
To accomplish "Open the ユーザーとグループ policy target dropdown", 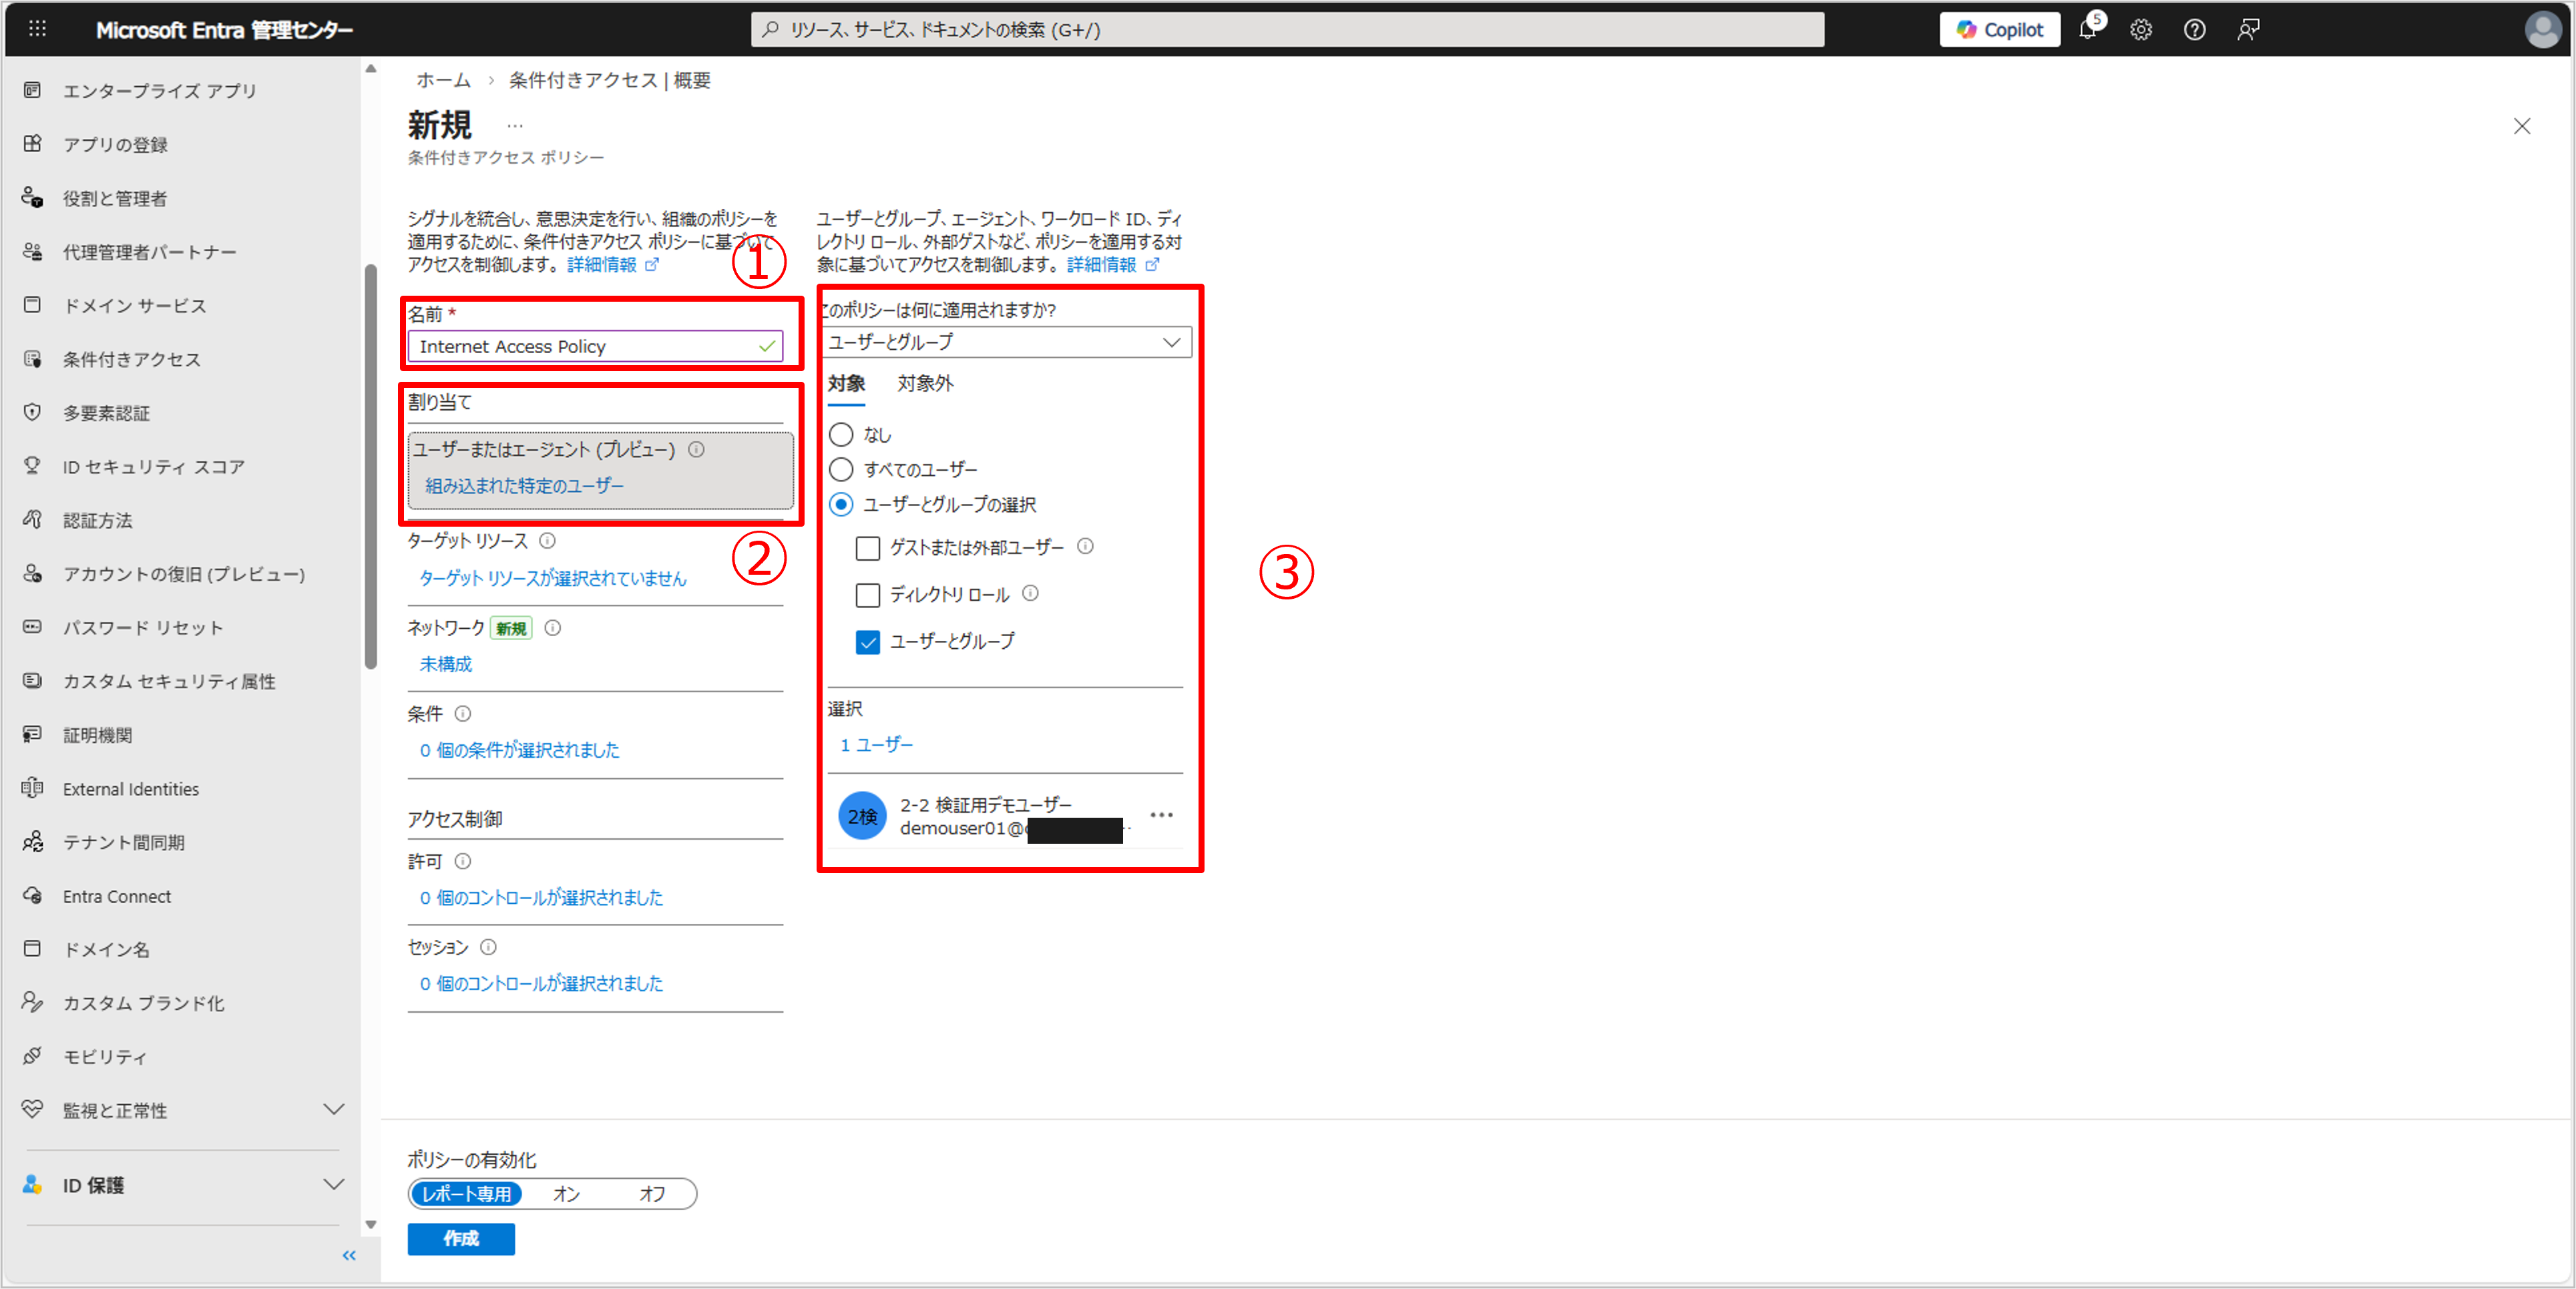I will click(1006, 342).
